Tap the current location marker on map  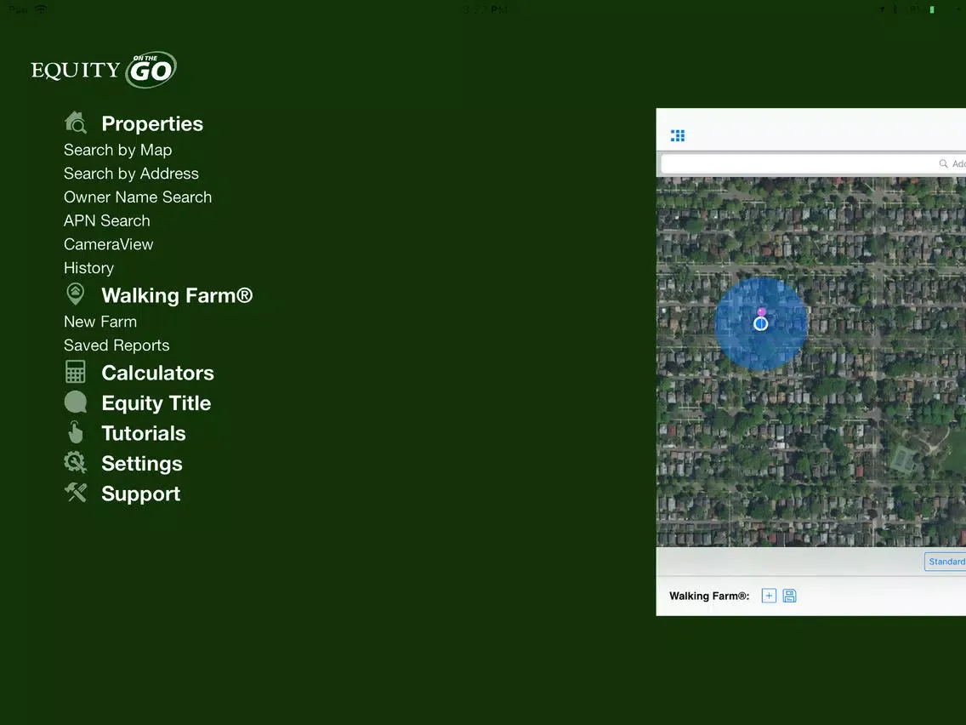(x=761, y=323)
